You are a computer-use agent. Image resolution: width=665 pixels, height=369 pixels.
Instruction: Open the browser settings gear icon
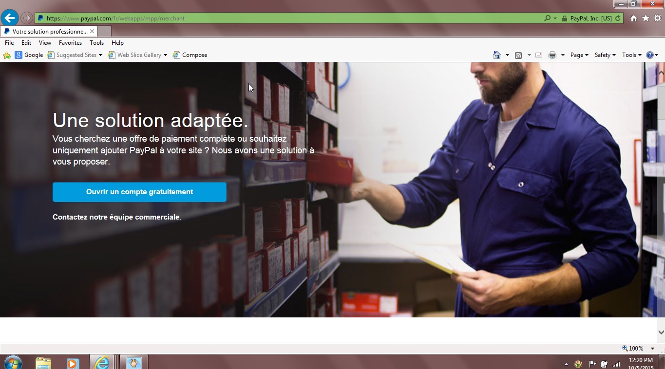point(658,18)
